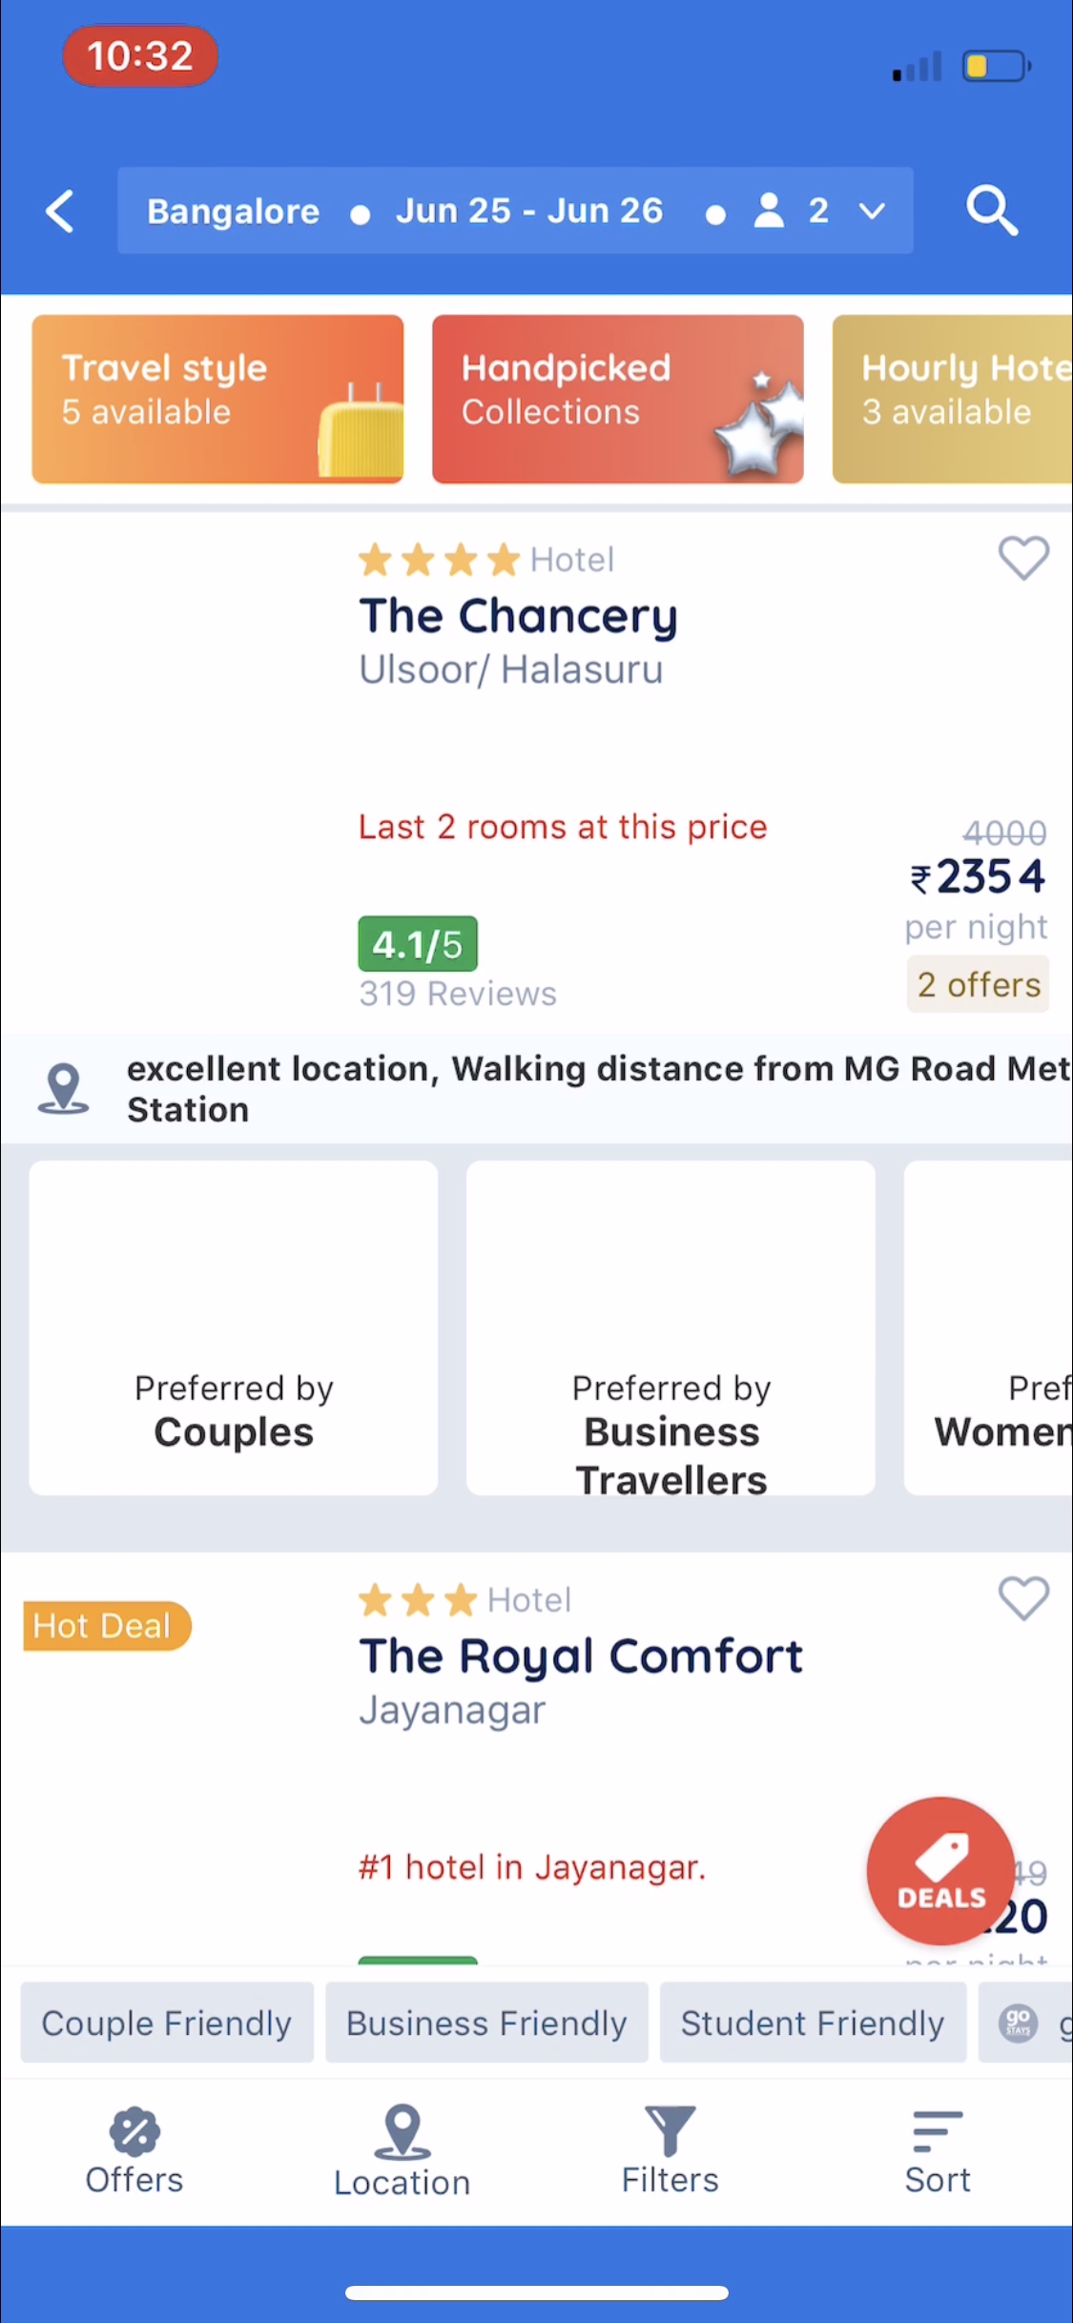
Task: Open search with magnifier icon
Action: 992,211
